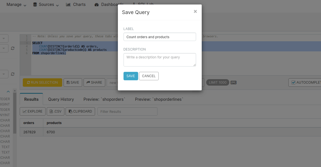The height and width of the screenshot is (167, 321).
Task: Click the Sources database icon
Action: tap(35, 4)
